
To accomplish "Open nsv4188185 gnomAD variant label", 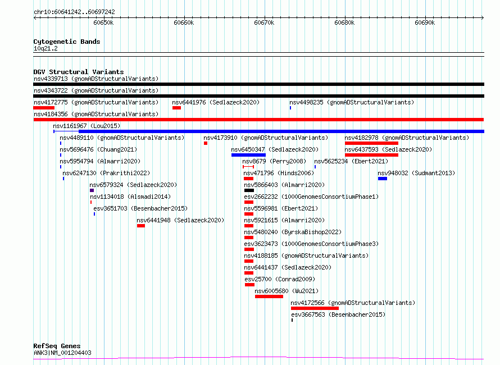I will pos(306,255).
